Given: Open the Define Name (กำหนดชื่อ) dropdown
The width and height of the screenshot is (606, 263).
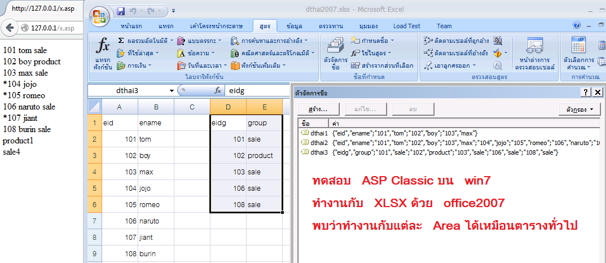Looking at the screenshot, I should 372,41.
